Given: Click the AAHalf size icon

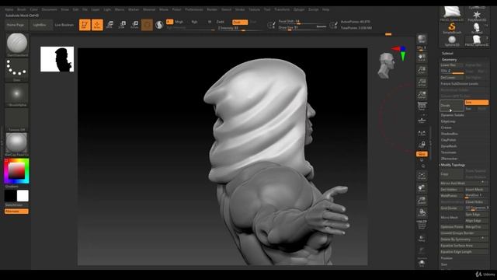Looking at the screenshot, I should [422, 95].
